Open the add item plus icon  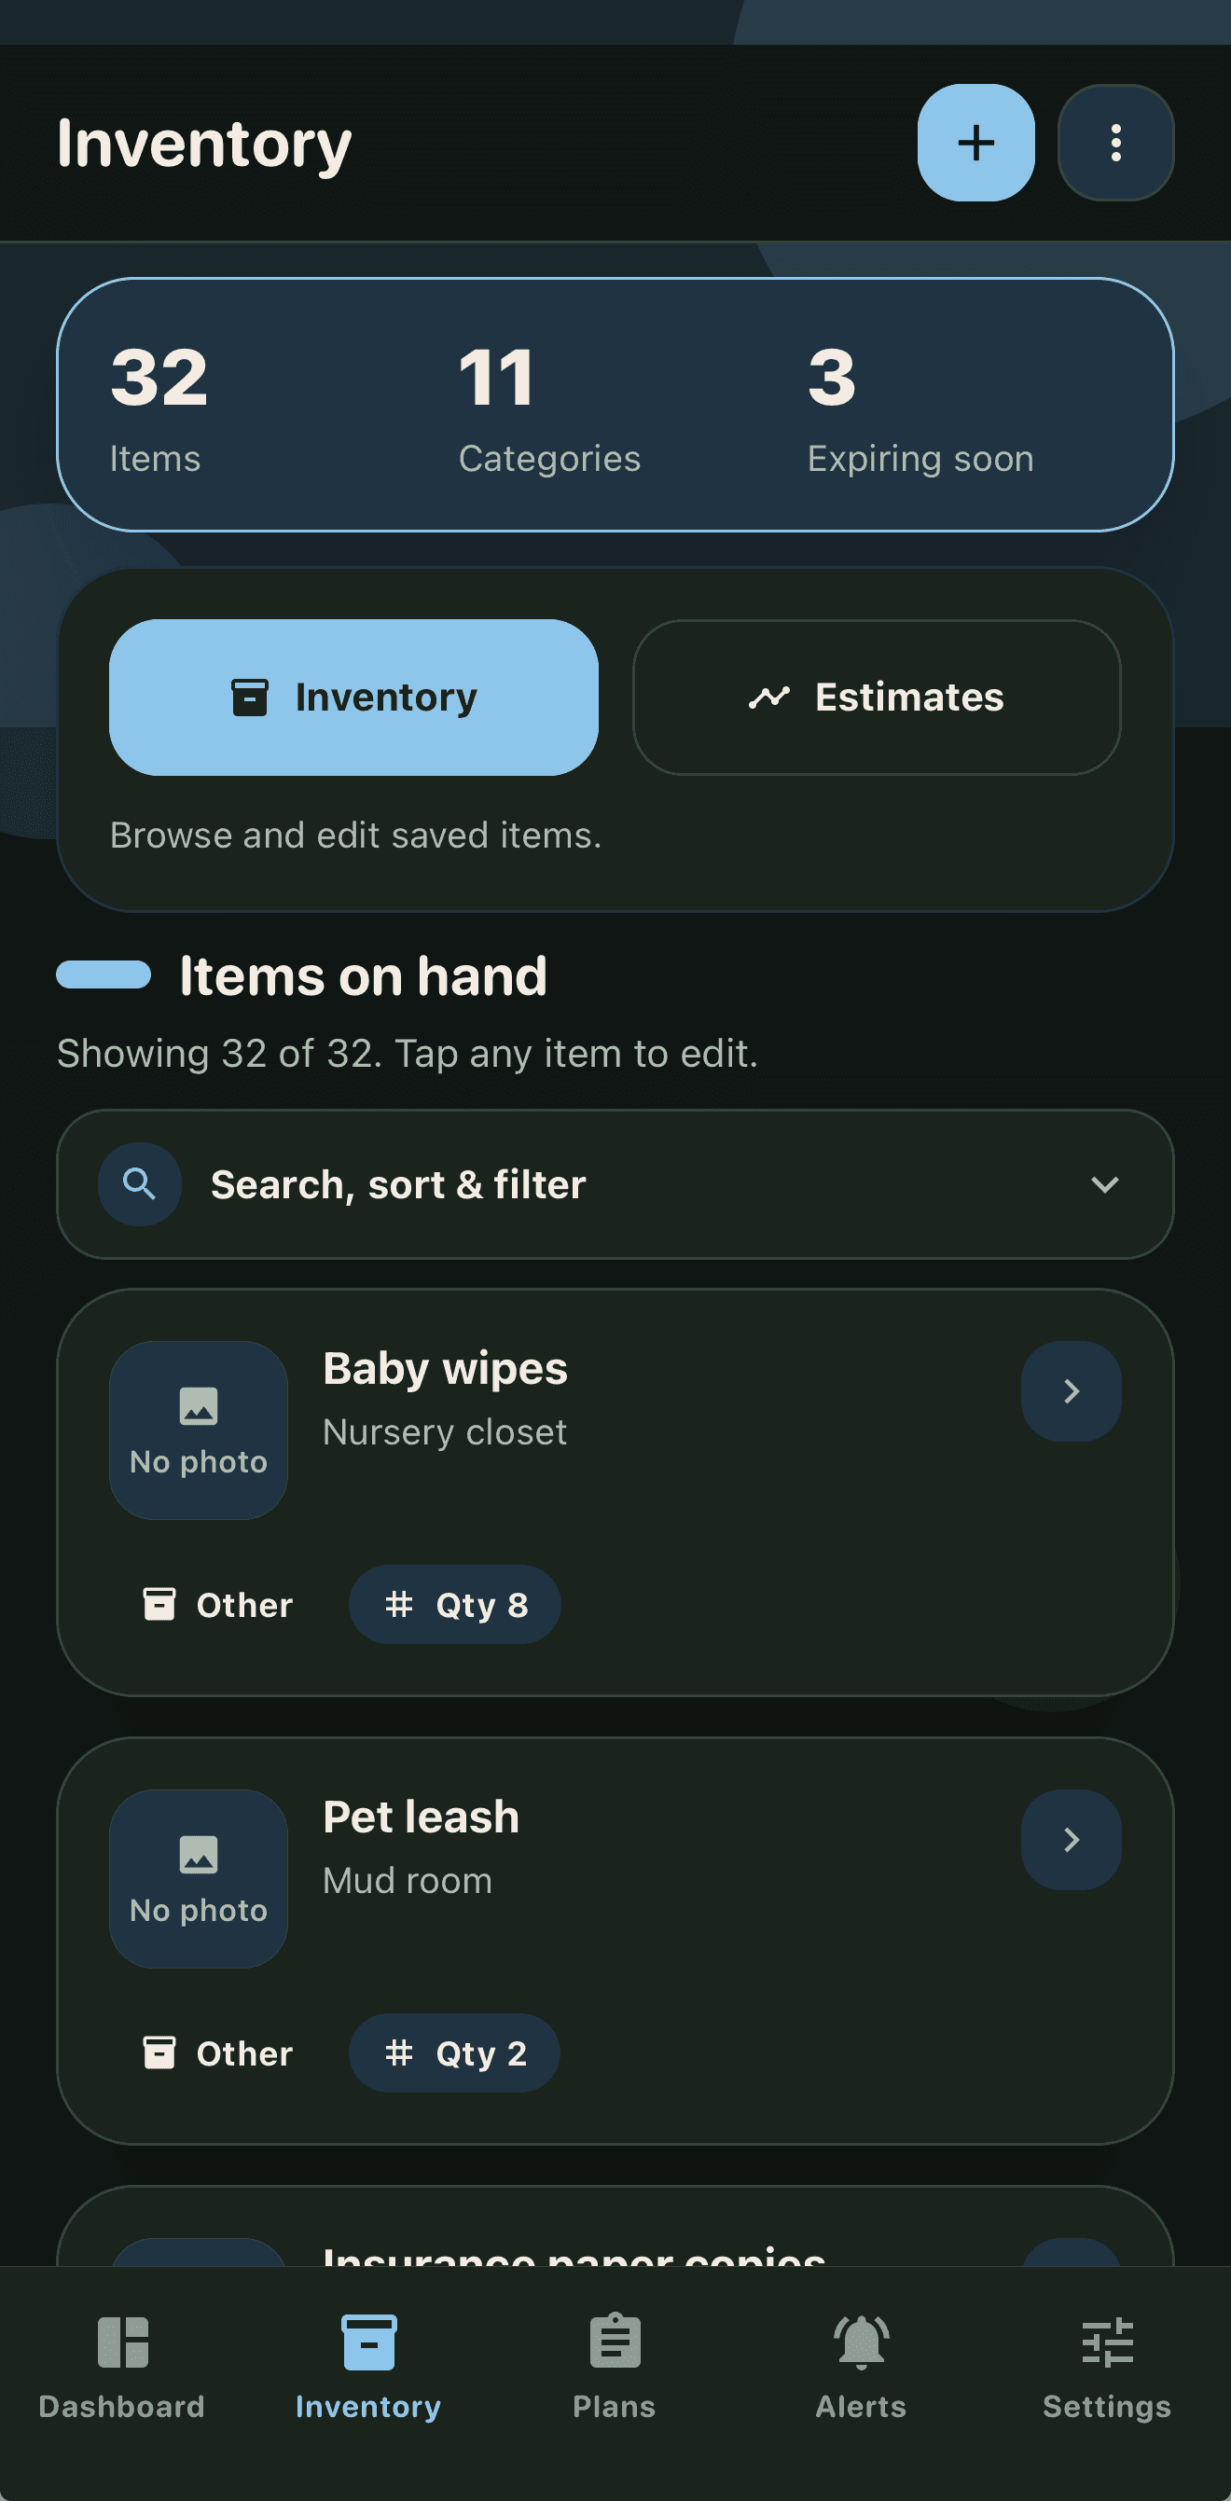pos(975,142)
